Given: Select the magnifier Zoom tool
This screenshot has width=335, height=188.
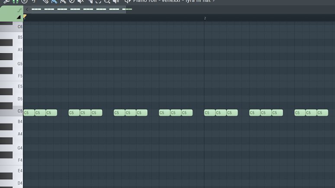Looking at the screenshot, I should point(107,1).
